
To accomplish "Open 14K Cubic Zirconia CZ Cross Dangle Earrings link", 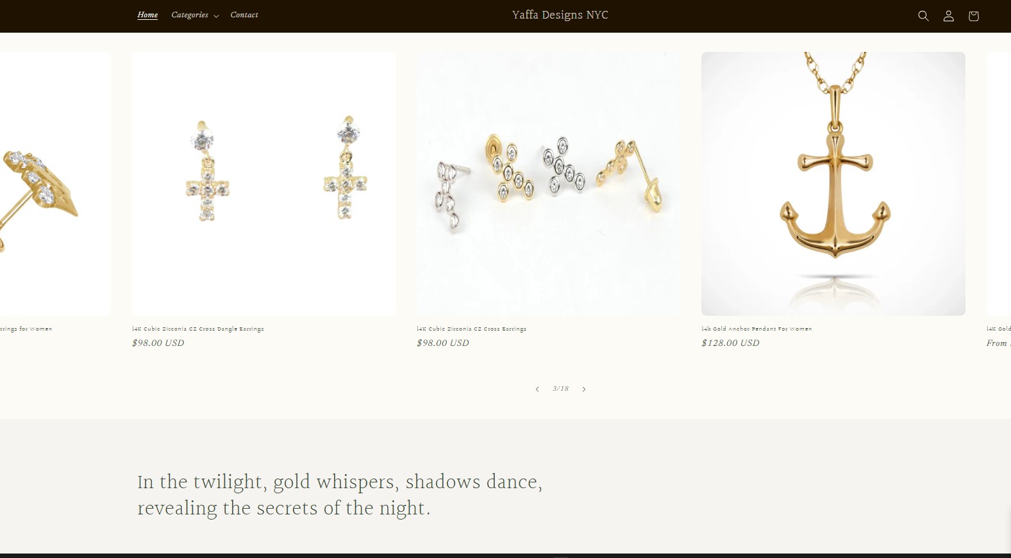I will (x=198, y=329).
